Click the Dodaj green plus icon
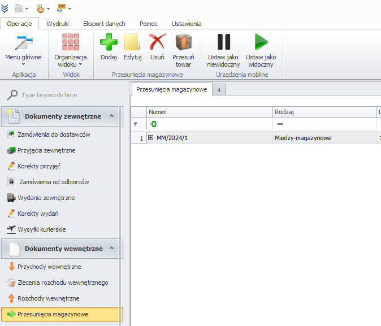Viewport: 381px width, 326px height. click(x=109, y=42)
